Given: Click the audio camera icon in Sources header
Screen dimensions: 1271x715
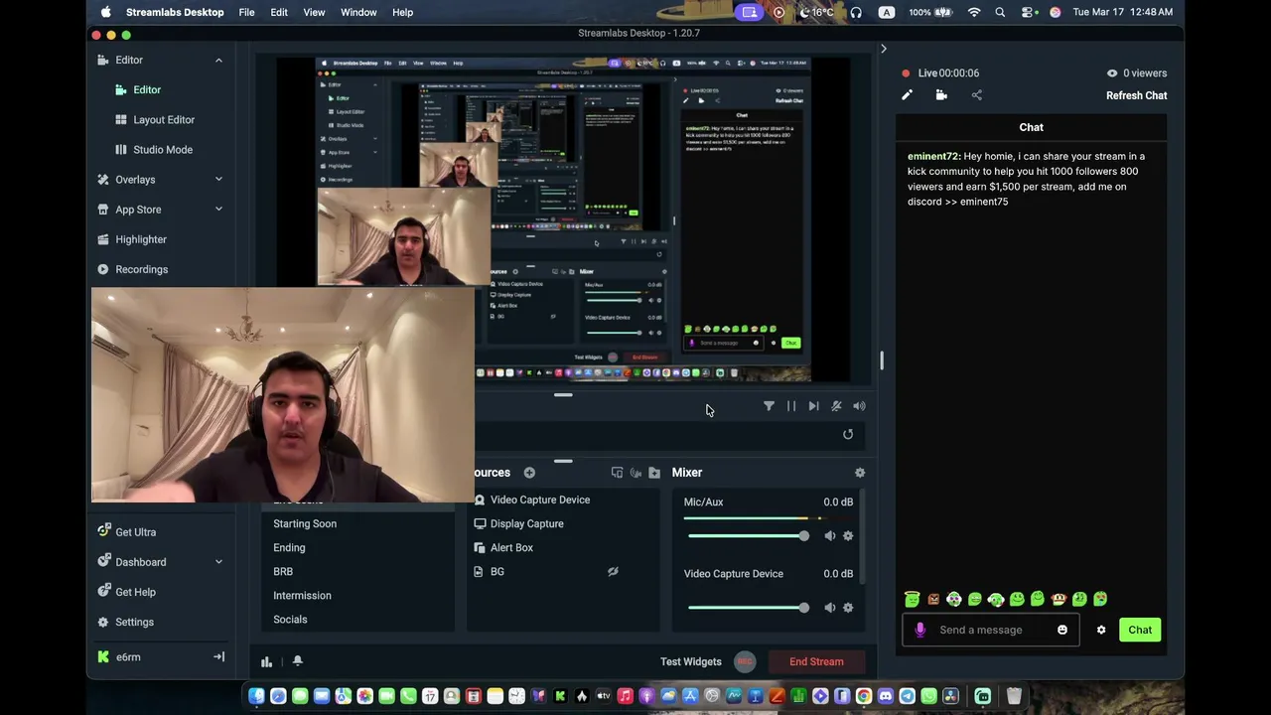Looking at the screenshot, I should click(635, 473).
